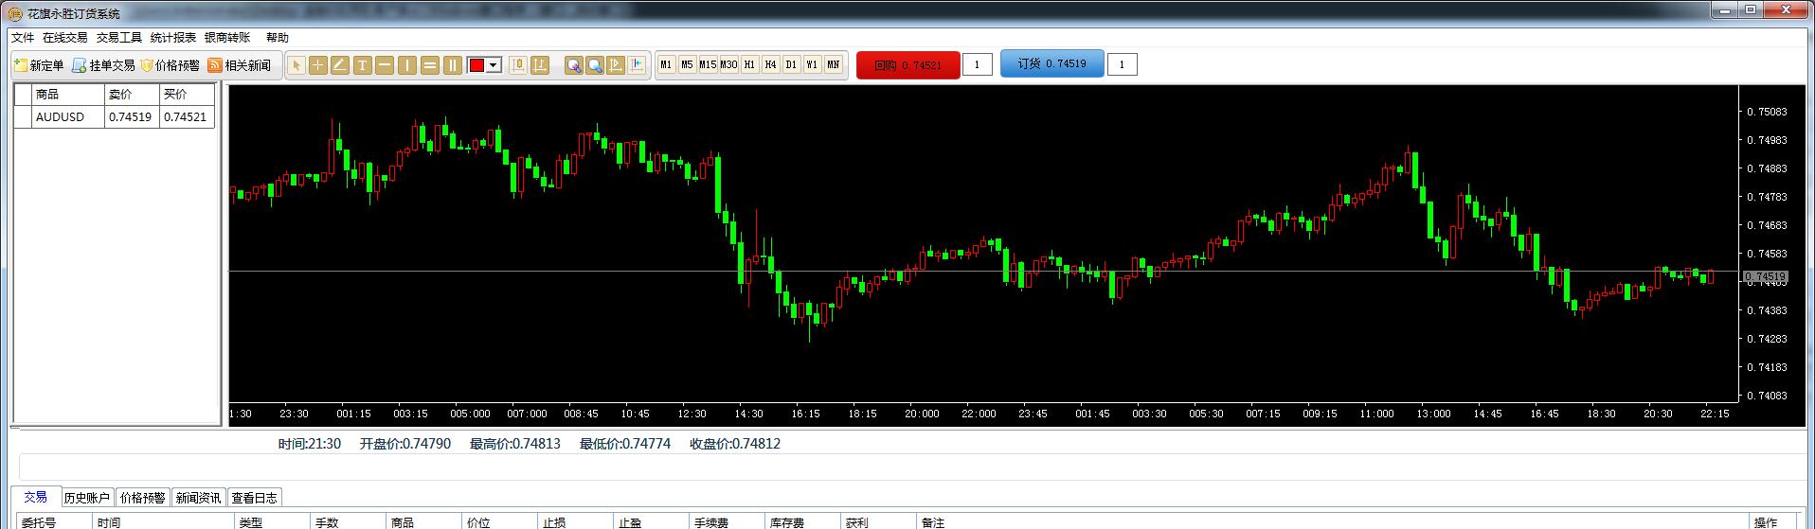Switch chart to M15 timeframe
The width and height of the screenshot is (1815, 529).
[x=708, y=65]
